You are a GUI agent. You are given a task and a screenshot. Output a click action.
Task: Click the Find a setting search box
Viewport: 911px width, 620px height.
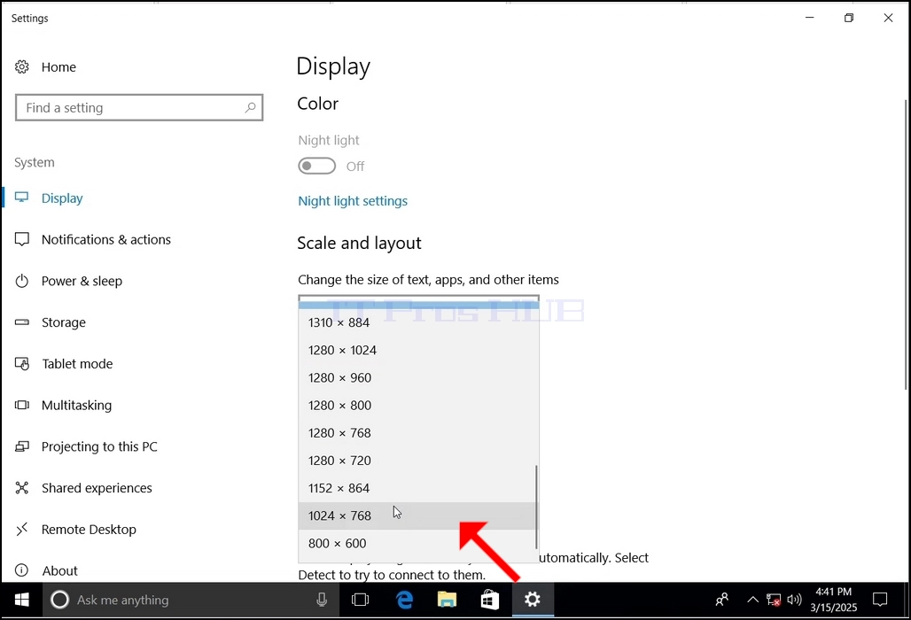click(139, 107)
